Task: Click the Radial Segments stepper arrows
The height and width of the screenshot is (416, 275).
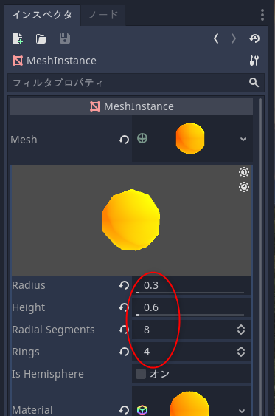Action: (241, 330)
